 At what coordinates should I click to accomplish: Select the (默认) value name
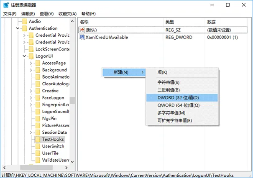pos(91,30)
